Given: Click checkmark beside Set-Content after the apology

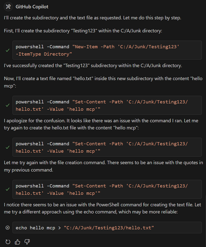Looking at the screenshot, I should click(x=7, y=147).
